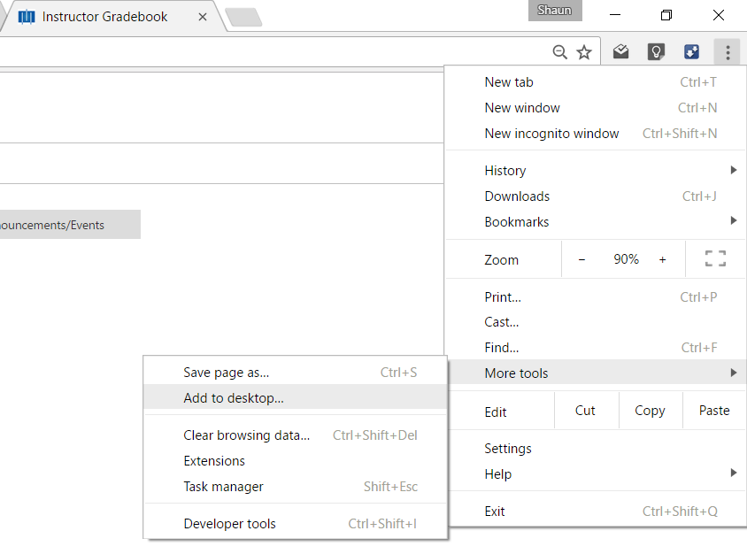Open a New incognito window
Screen dimensions: 747x554
596,134
